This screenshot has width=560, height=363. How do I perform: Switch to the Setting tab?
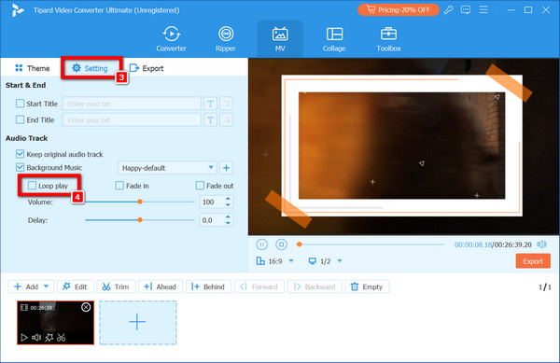pos(90,68)
